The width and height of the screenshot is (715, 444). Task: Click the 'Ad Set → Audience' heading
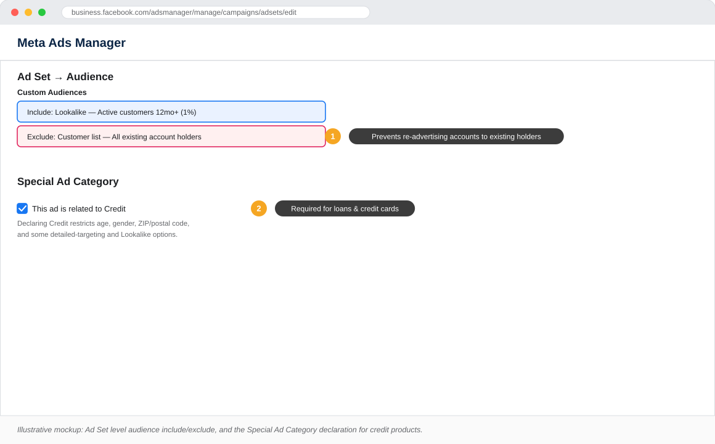(x=65, y=76)
